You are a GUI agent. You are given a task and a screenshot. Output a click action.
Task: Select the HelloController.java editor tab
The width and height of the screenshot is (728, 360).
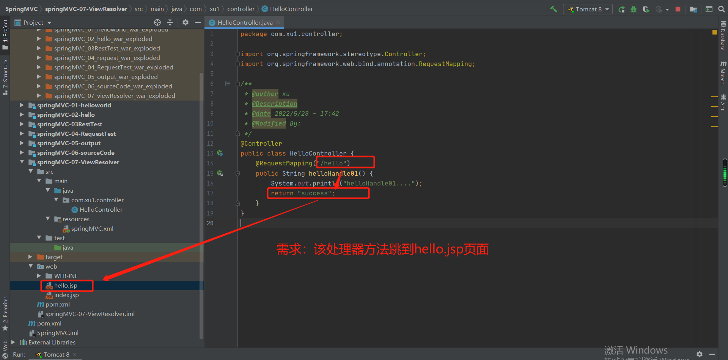(x=245, y=22)
